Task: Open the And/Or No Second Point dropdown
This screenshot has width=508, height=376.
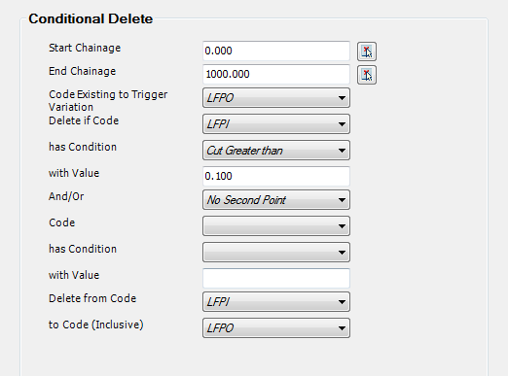Action: (x=276, y=199)
